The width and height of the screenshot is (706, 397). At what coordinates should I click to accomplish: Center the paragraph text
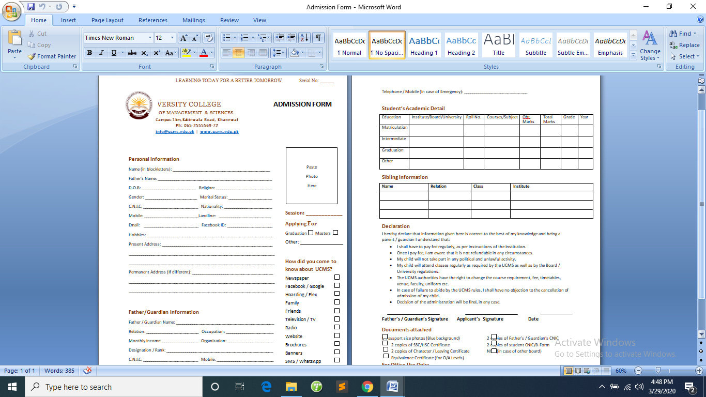tap(238, 53)
